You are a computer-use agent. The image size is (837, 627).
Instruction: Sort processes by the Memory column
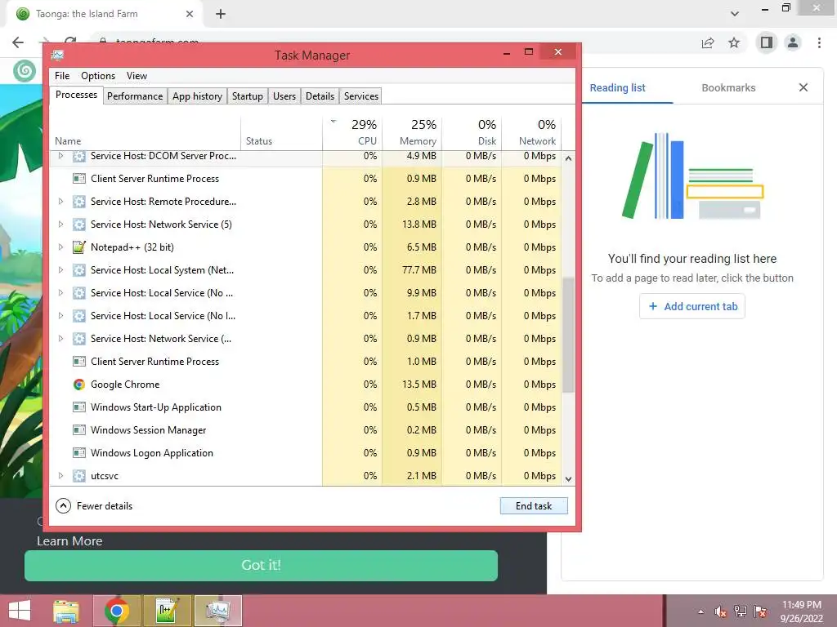pyautogui.click(x=412, y=131)
